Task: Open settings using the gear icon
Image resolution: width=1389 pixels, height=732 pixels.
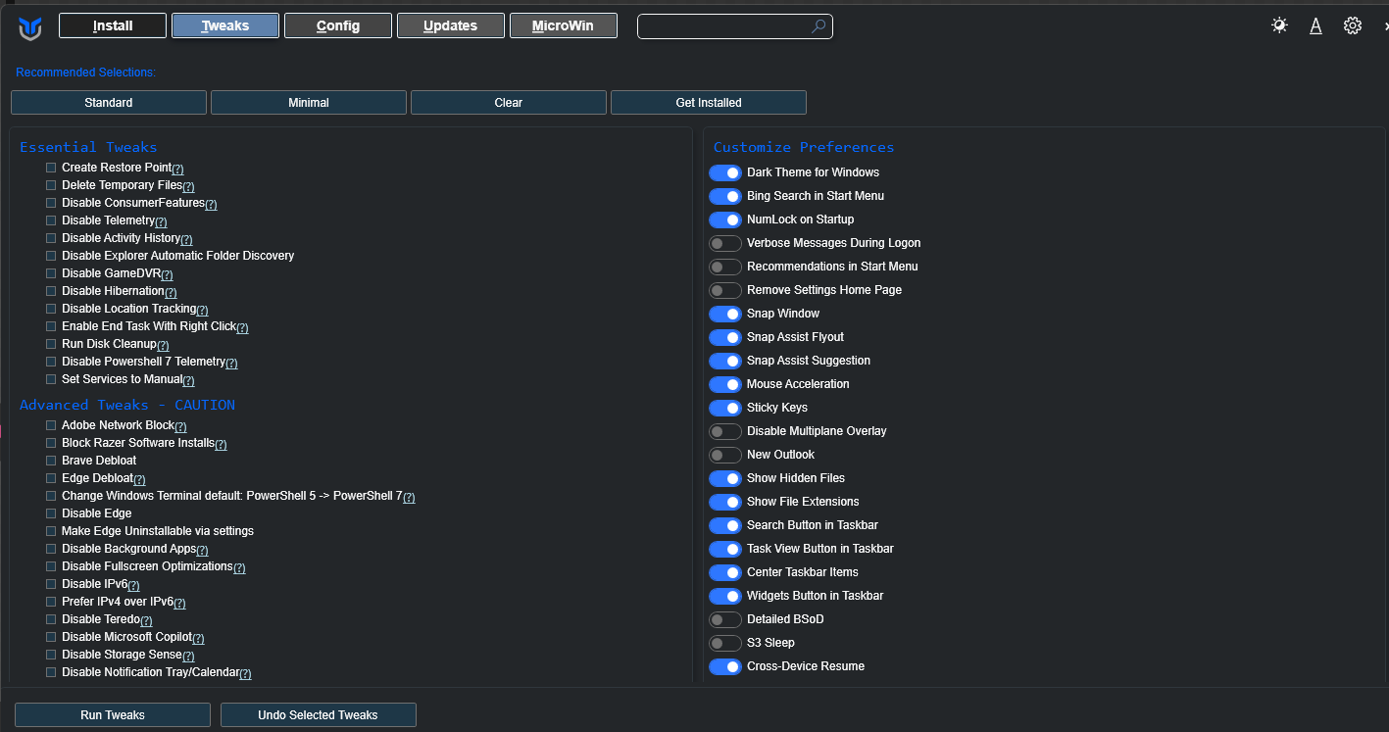Action: point(1353,25)
